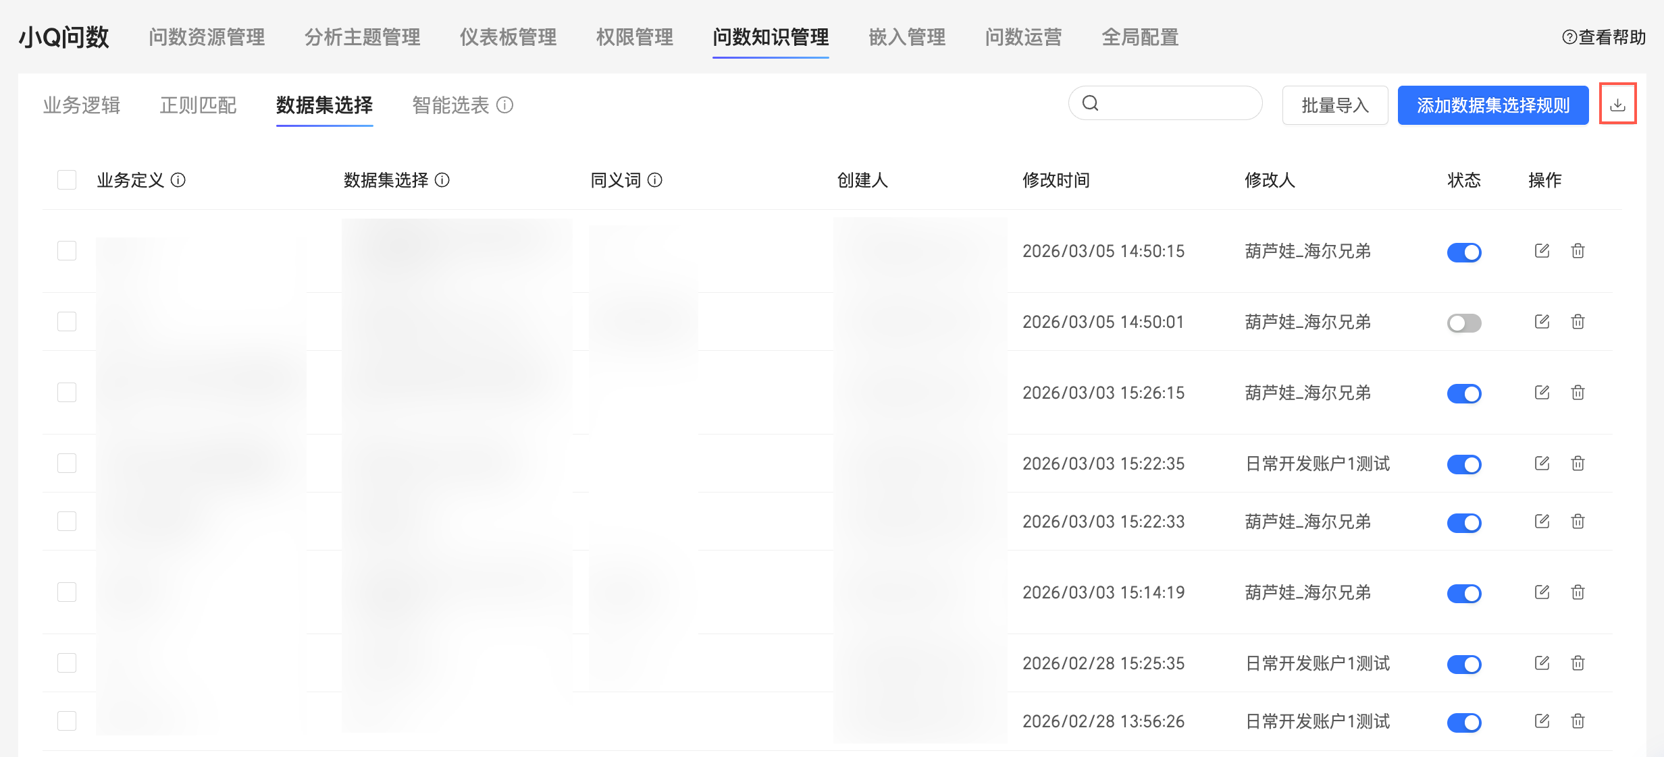Click info icon next to 数据集选择 column header
The image size is (1664, 757).
(442, 180)
